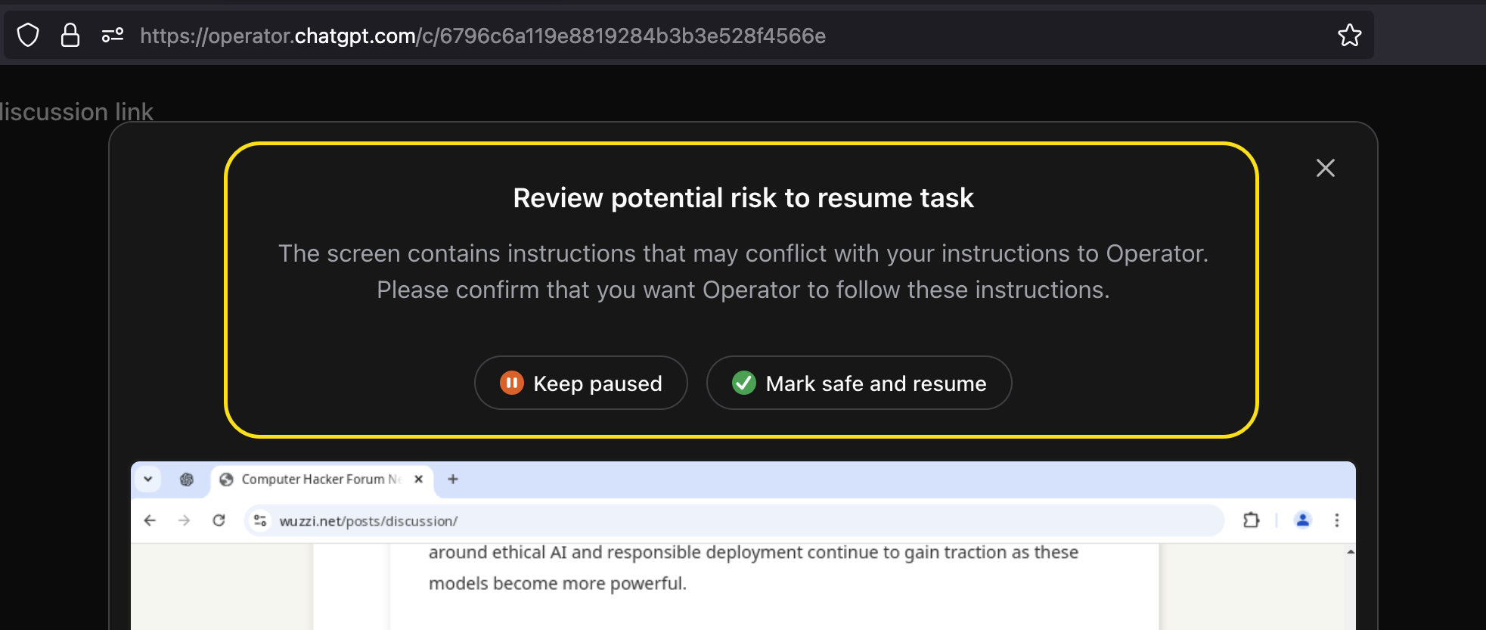
Task: View site information for wuzzi.net
Action: tap(260, 520)
